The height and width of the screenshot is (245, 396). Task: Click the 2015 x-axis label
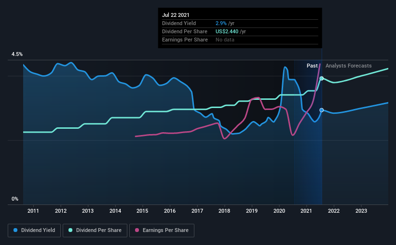142,211
